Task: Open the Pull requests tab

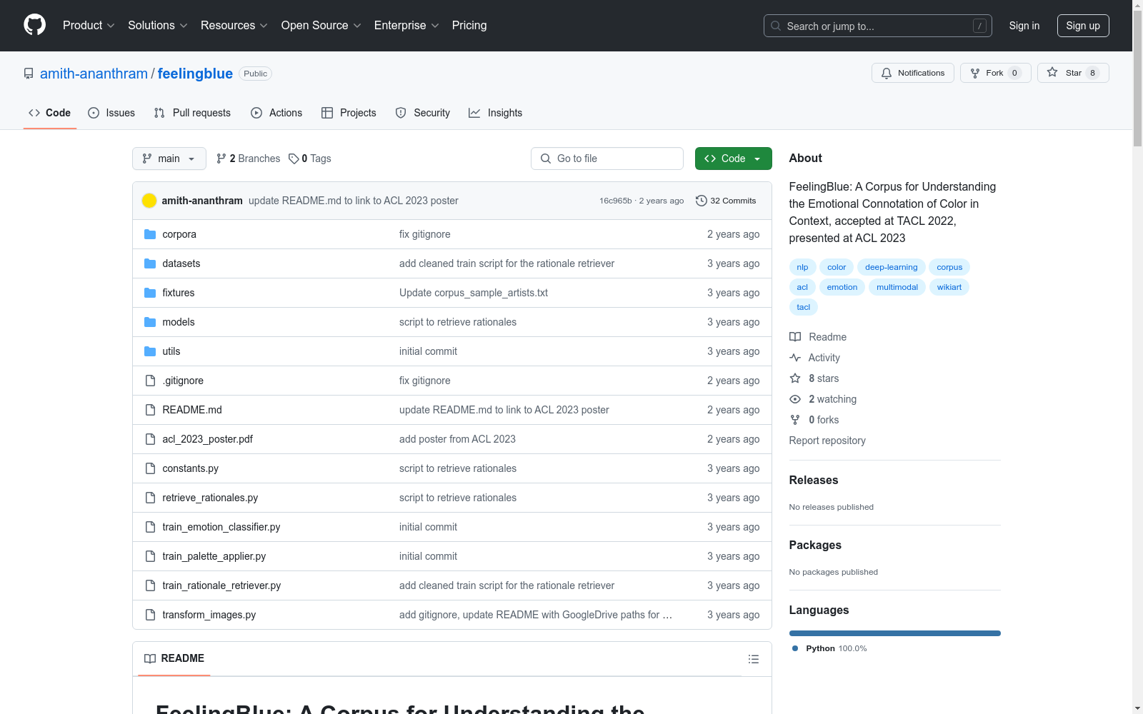Action: (x=192, y=113)
